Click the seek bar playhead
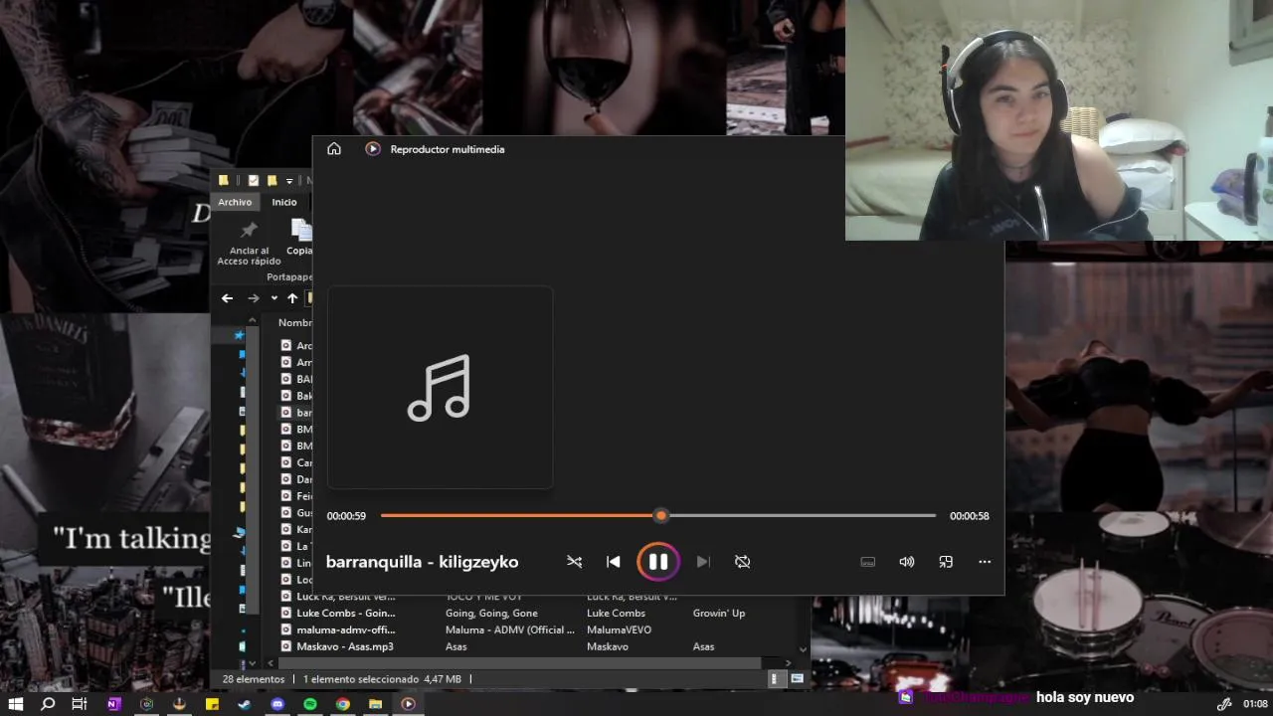The width and height of the screenshot is (1273, 716). click(661, 515)
